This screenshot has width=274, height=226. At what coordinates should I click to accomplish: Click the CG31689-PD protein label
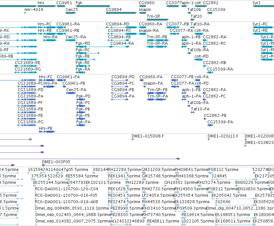click(31, 90)
